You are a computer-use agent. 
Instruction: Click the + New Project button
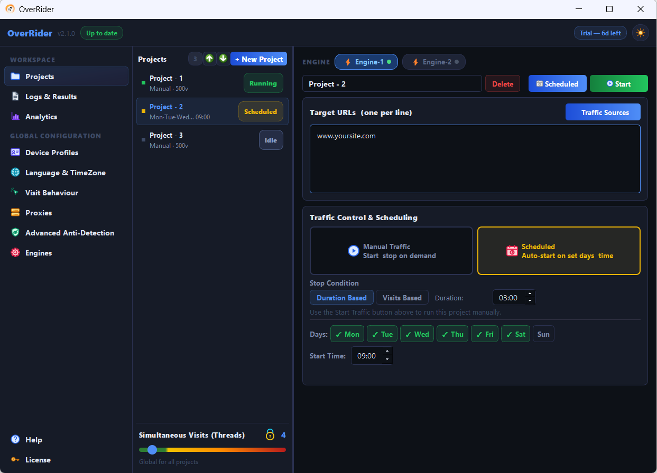(x=259, y=59)
